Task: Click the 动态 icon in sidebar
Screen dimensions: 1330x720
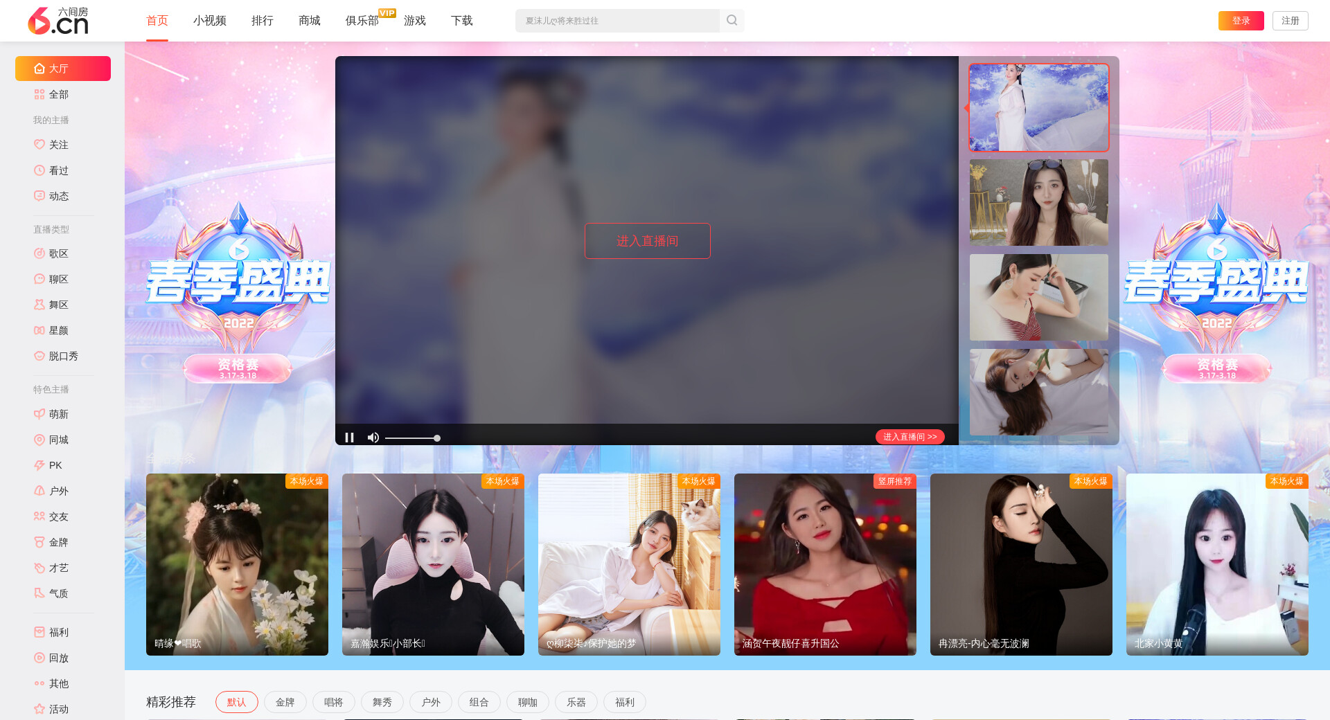Action: pyautogui.click(x=39, y=196)
